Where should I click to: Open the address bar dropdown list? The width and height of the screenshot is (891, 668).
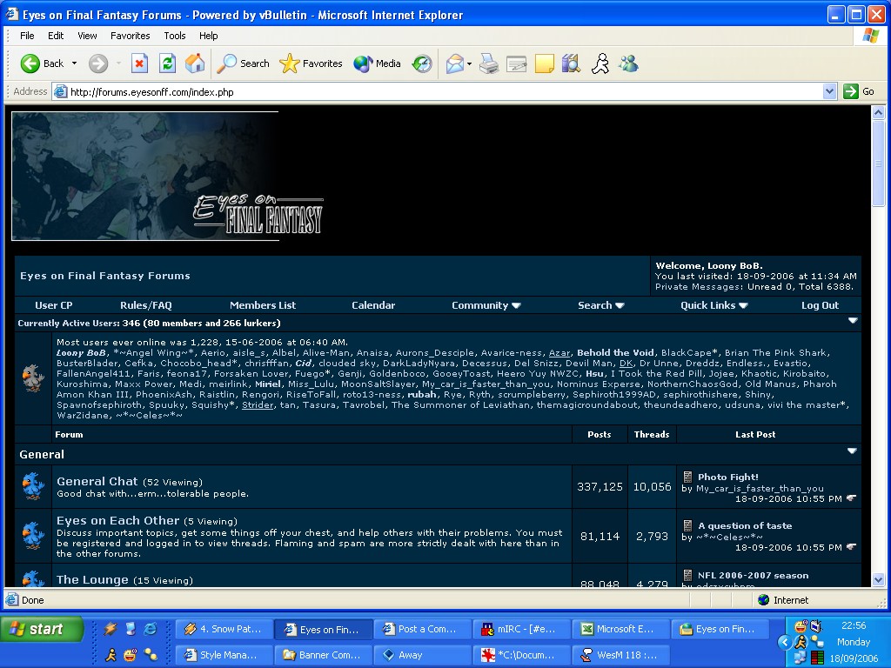[x=829, y=91]
